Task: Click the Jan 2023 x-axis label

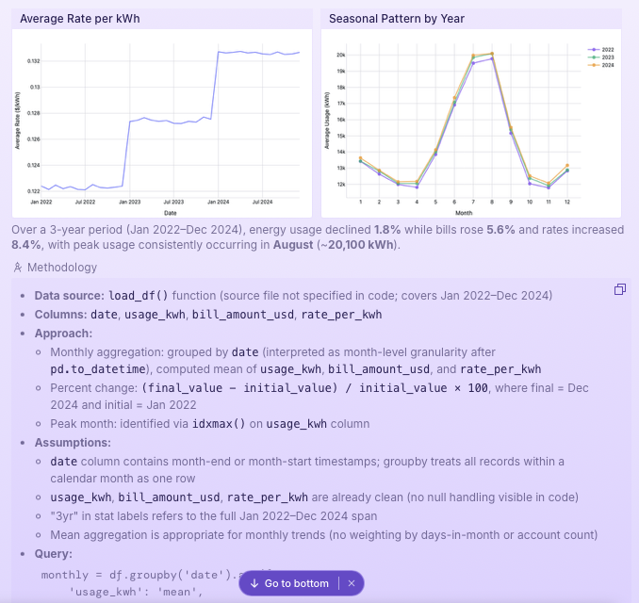Action: (x=130, y=202)
